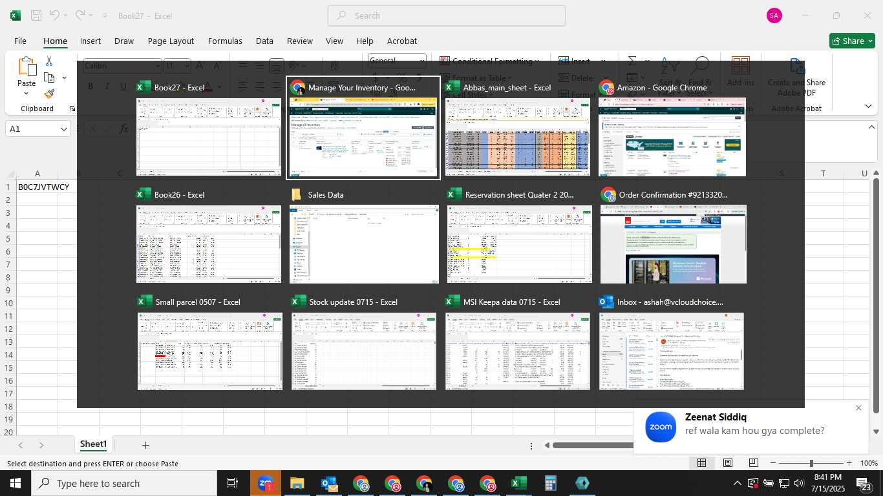This screenshot has width=883, height=496.
Task: Select cell containing B0C7JVTWCY
Action: pos(37,187)
